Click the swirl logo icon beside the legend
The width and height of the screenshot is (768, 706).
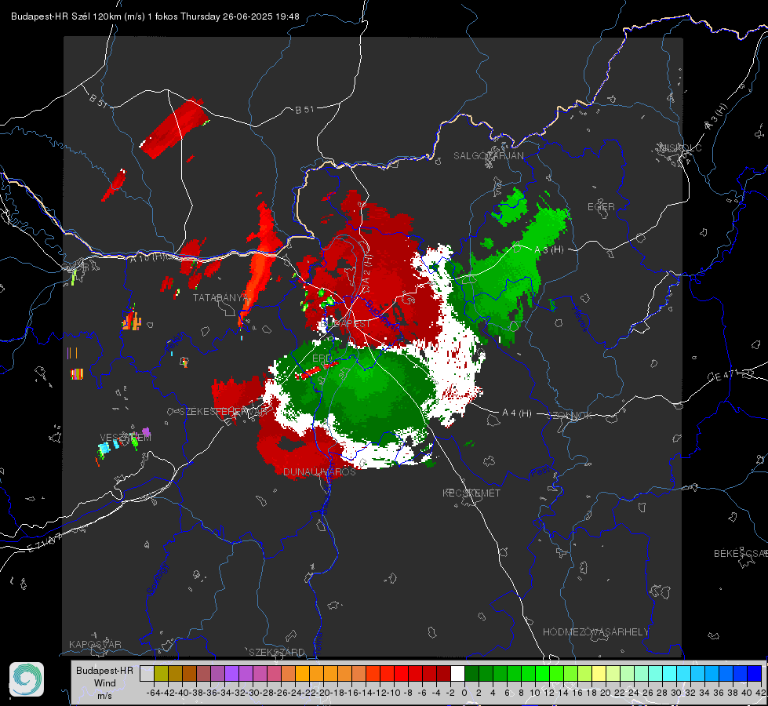click(27, 679)
